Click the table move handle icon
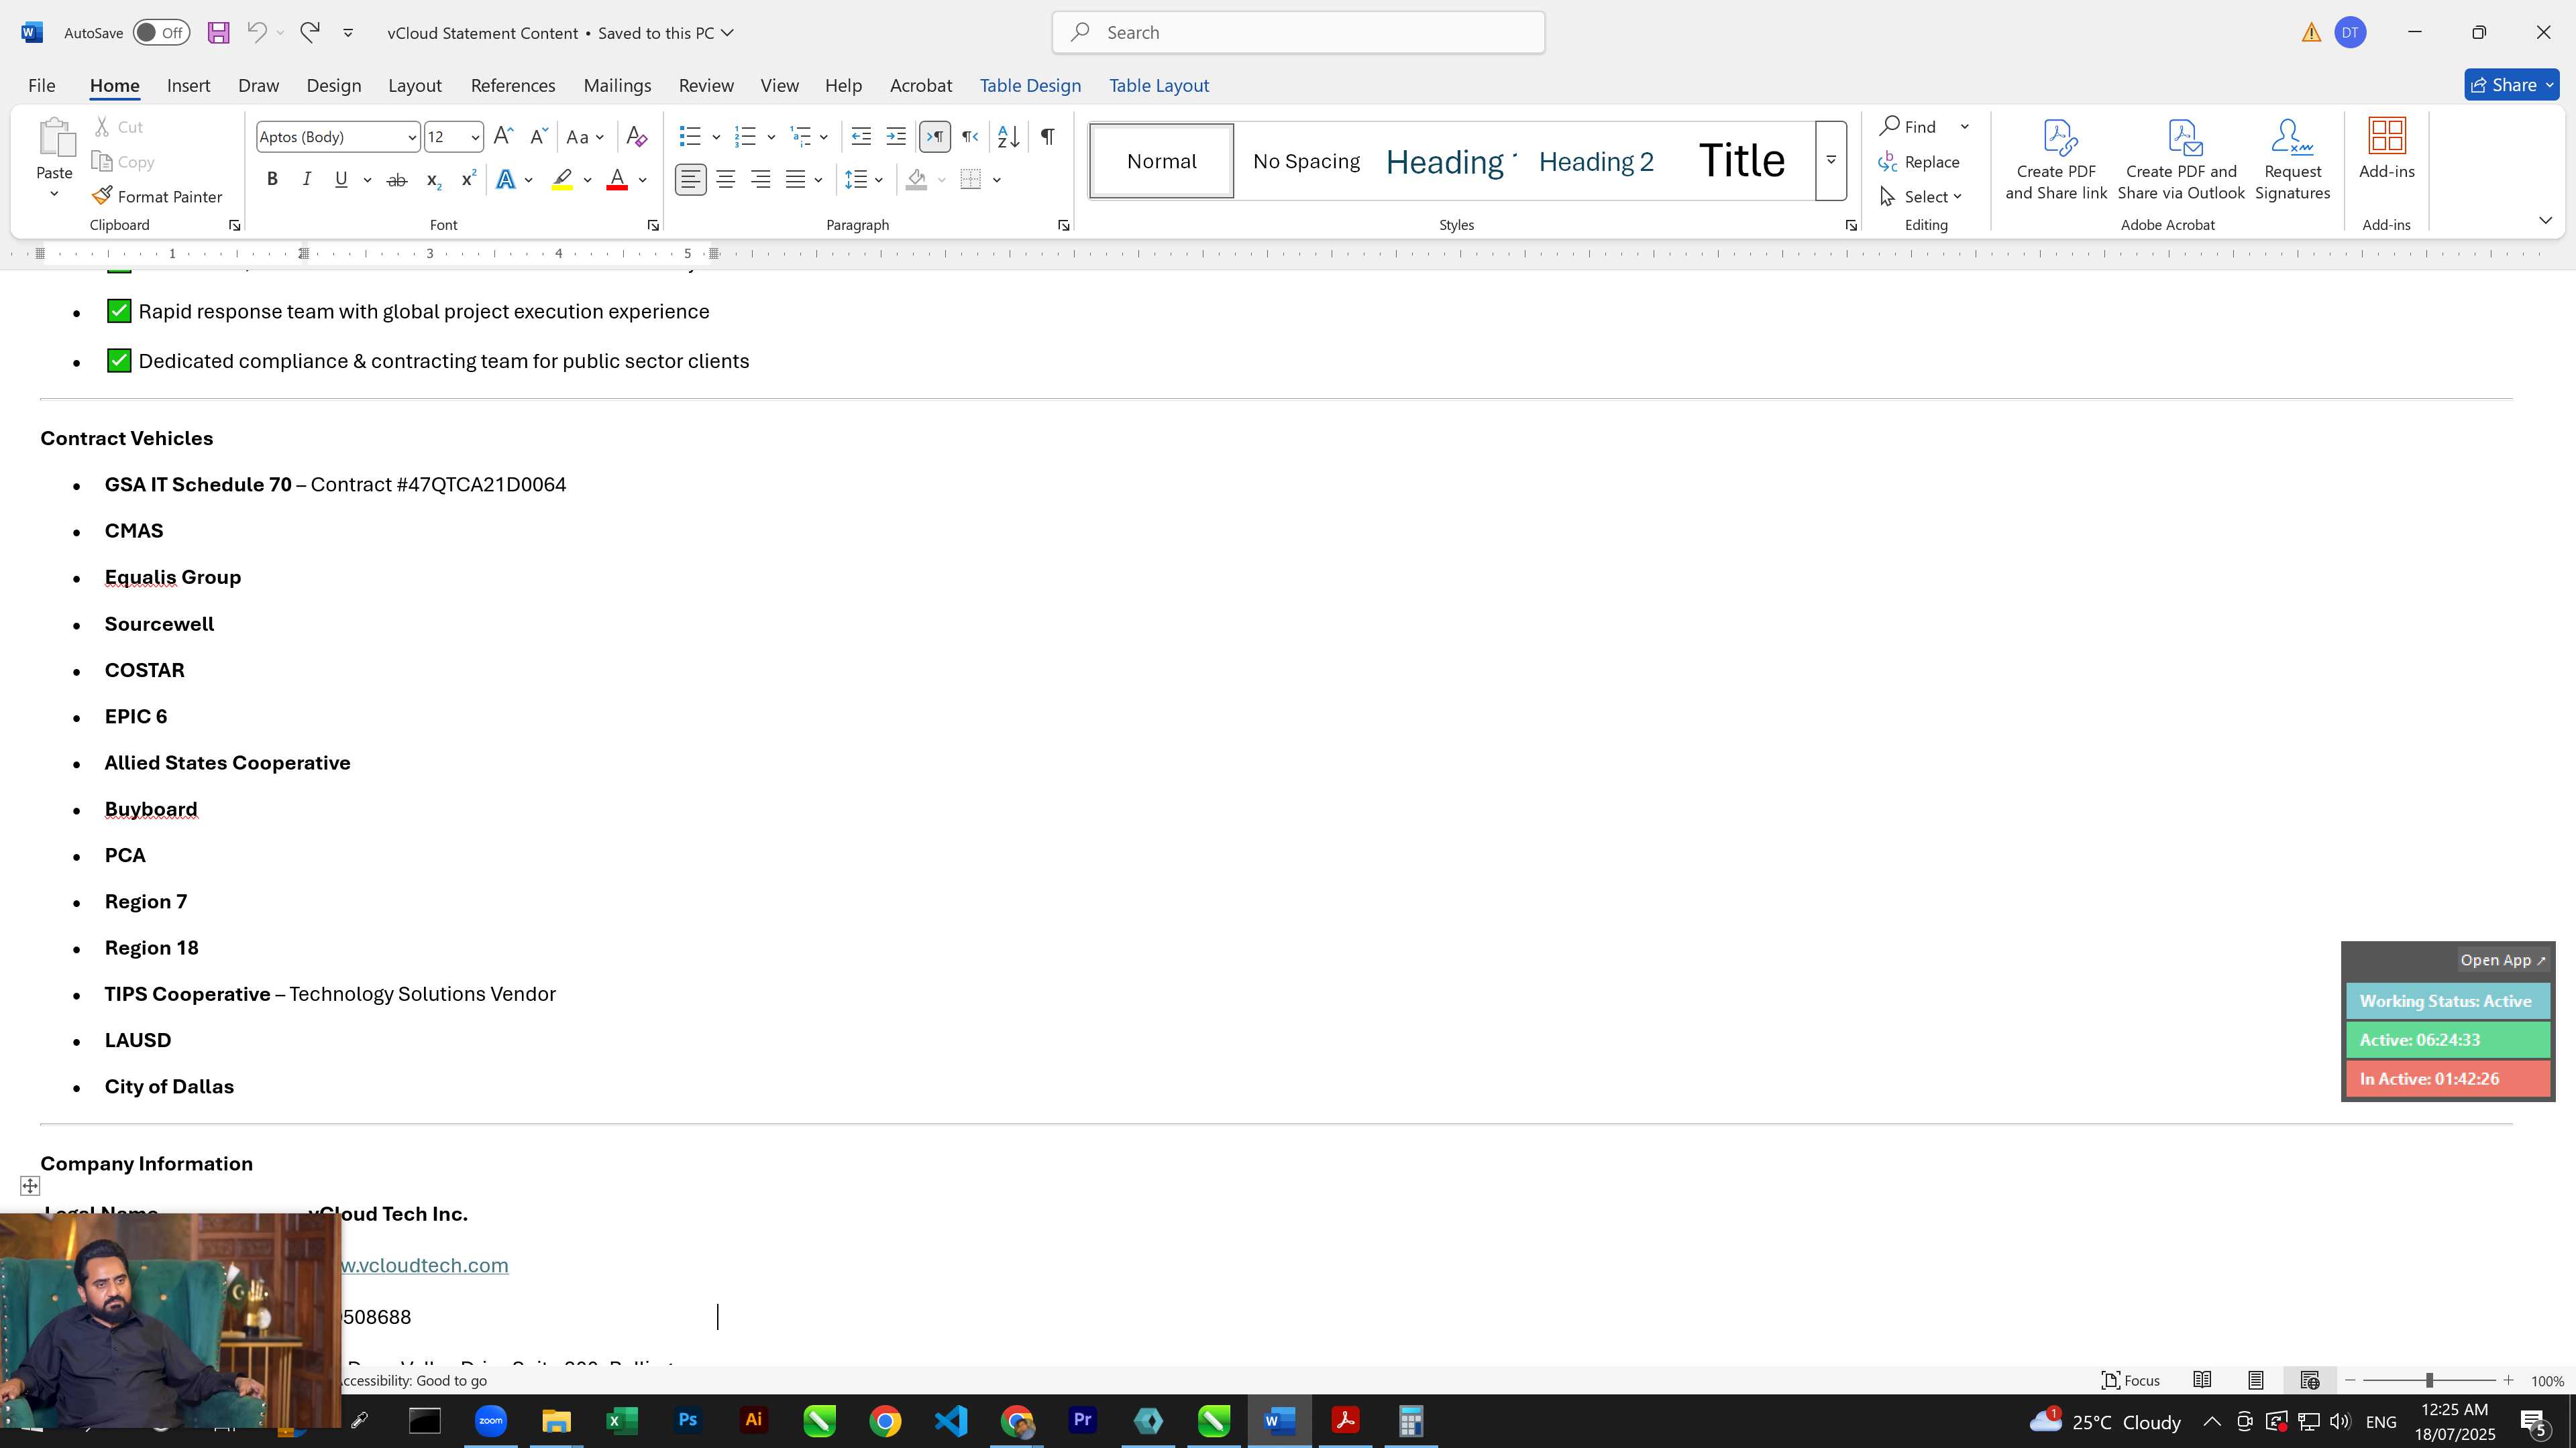The height and width of the screenshot is (1448, 2576). (30, 1186)
